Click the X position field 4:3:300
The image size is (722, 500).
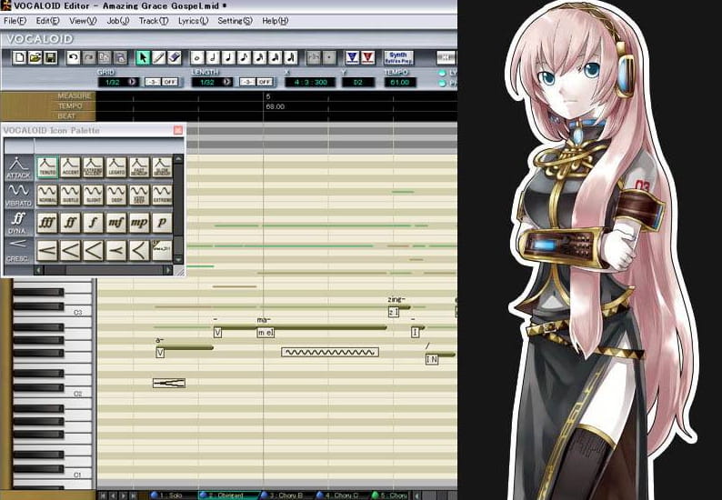click(310, 82)
